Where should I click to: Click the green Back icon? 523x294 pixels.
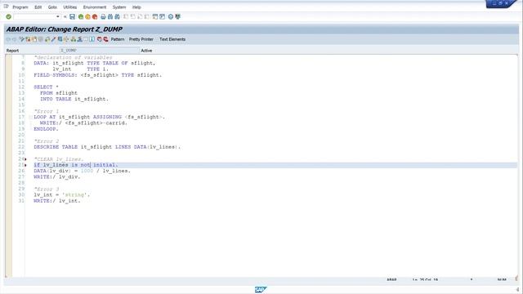81,16
